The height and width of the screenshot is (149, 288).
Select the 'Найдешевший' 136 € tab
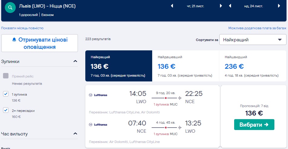click(x=185, y=66)
